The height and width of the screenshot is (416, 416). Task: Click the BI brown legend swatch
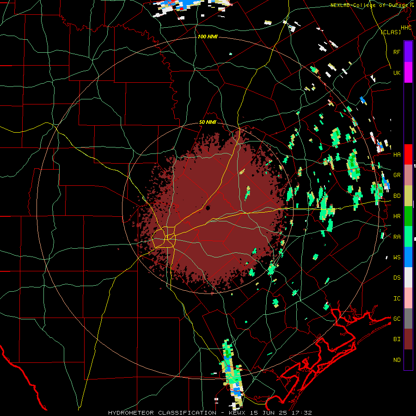tap(408, 339)
